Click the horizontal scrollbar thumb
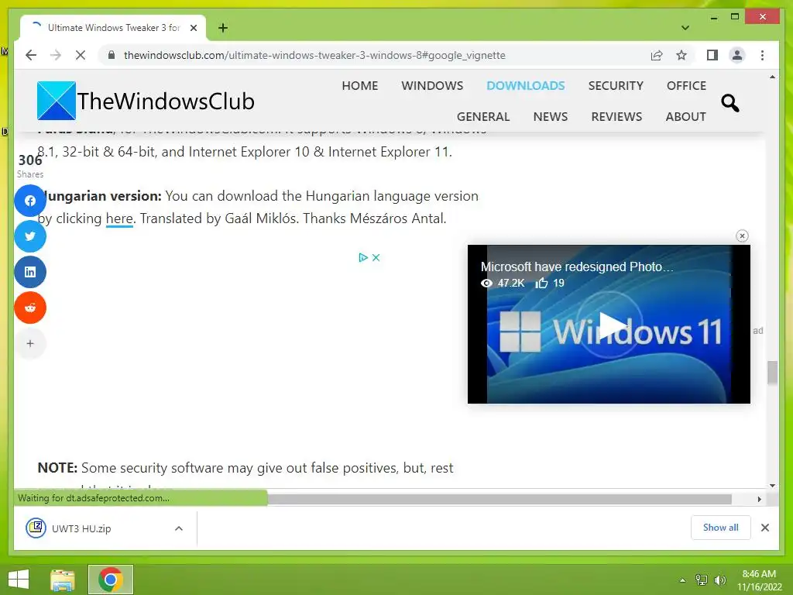Viewport: 793px width, 595px height. [x=499, y=500]
